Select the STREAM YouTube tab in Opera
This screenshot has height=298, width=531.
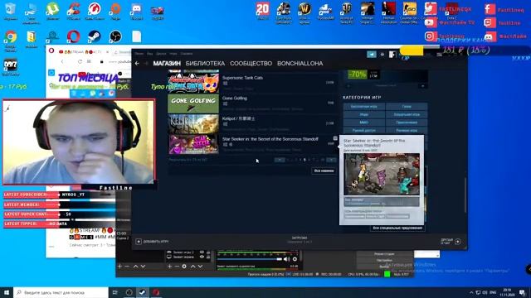point(83,52)
